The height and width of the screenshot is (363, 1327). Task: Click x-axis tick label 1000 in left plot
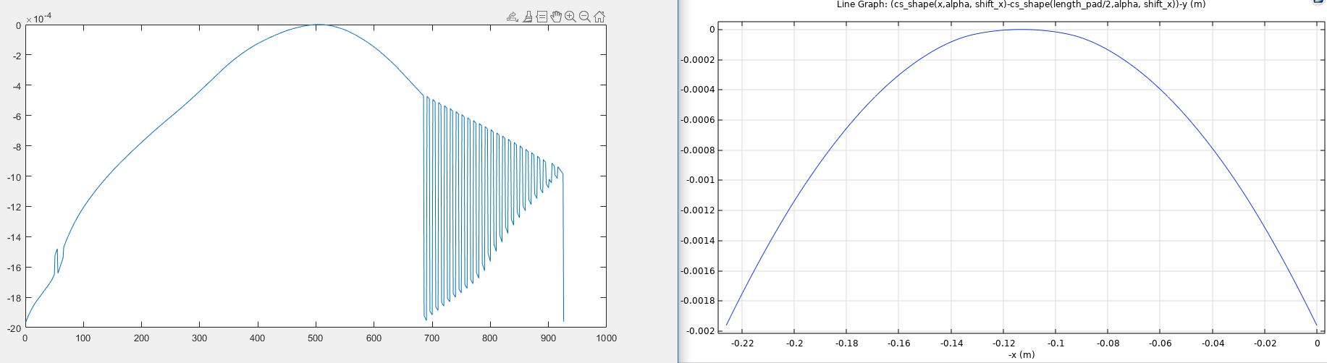click(606, 338)
